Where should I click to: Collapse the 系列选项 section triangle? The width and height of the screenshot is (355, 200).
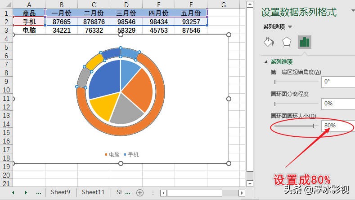pyautogui.click(x=266, y=61)
